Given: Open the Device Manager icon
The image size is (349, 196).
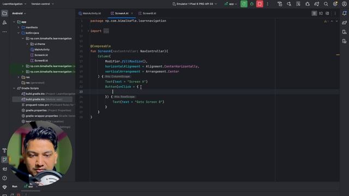Looking at the screenshot, I should (x=344, y=32).
